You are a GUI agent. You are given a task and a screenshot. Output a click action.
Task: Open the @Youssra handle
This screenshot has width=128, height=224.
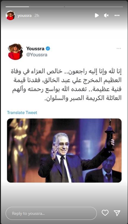(x=37, y=55)
